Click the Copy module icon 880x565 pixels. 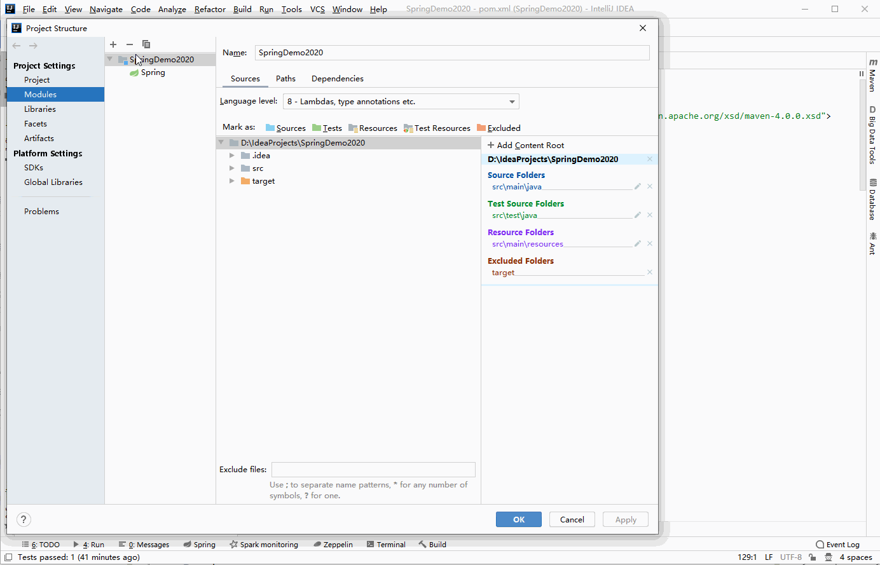pyautogui.click(x=146, y=44)
